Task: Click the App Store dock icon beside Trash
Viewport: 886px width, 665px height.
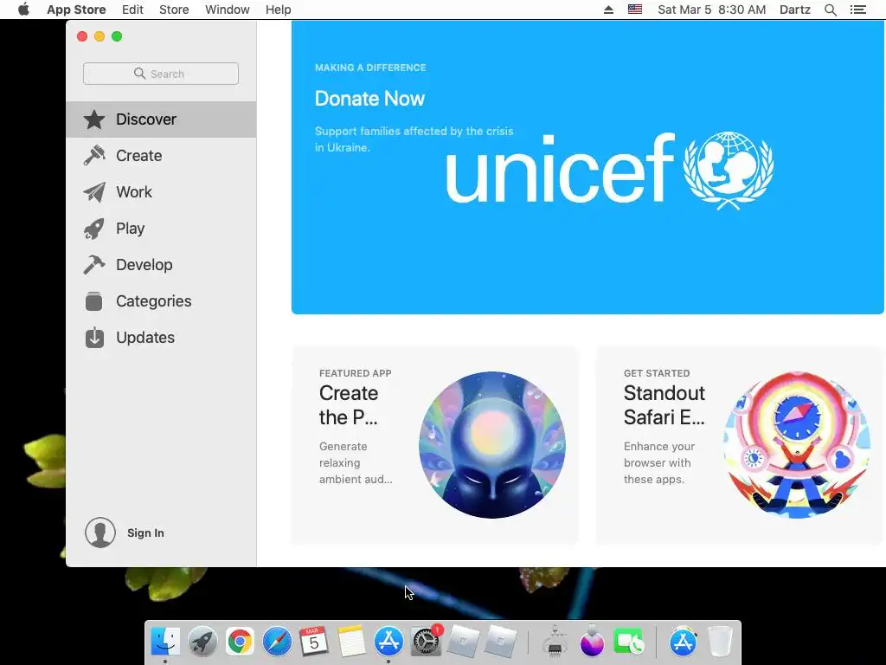Action: (683, 642)
